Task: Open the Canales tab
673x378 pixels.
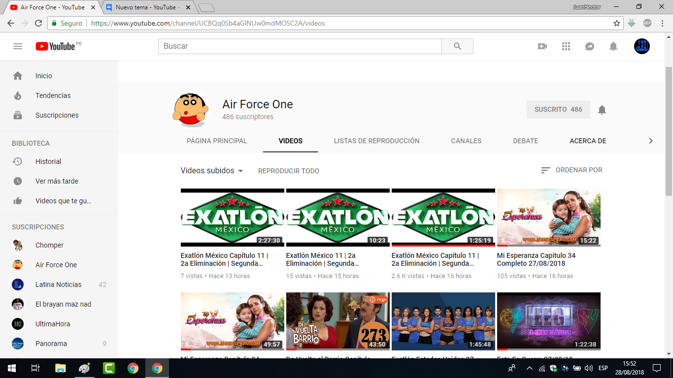Action: (x=466, y=141)
